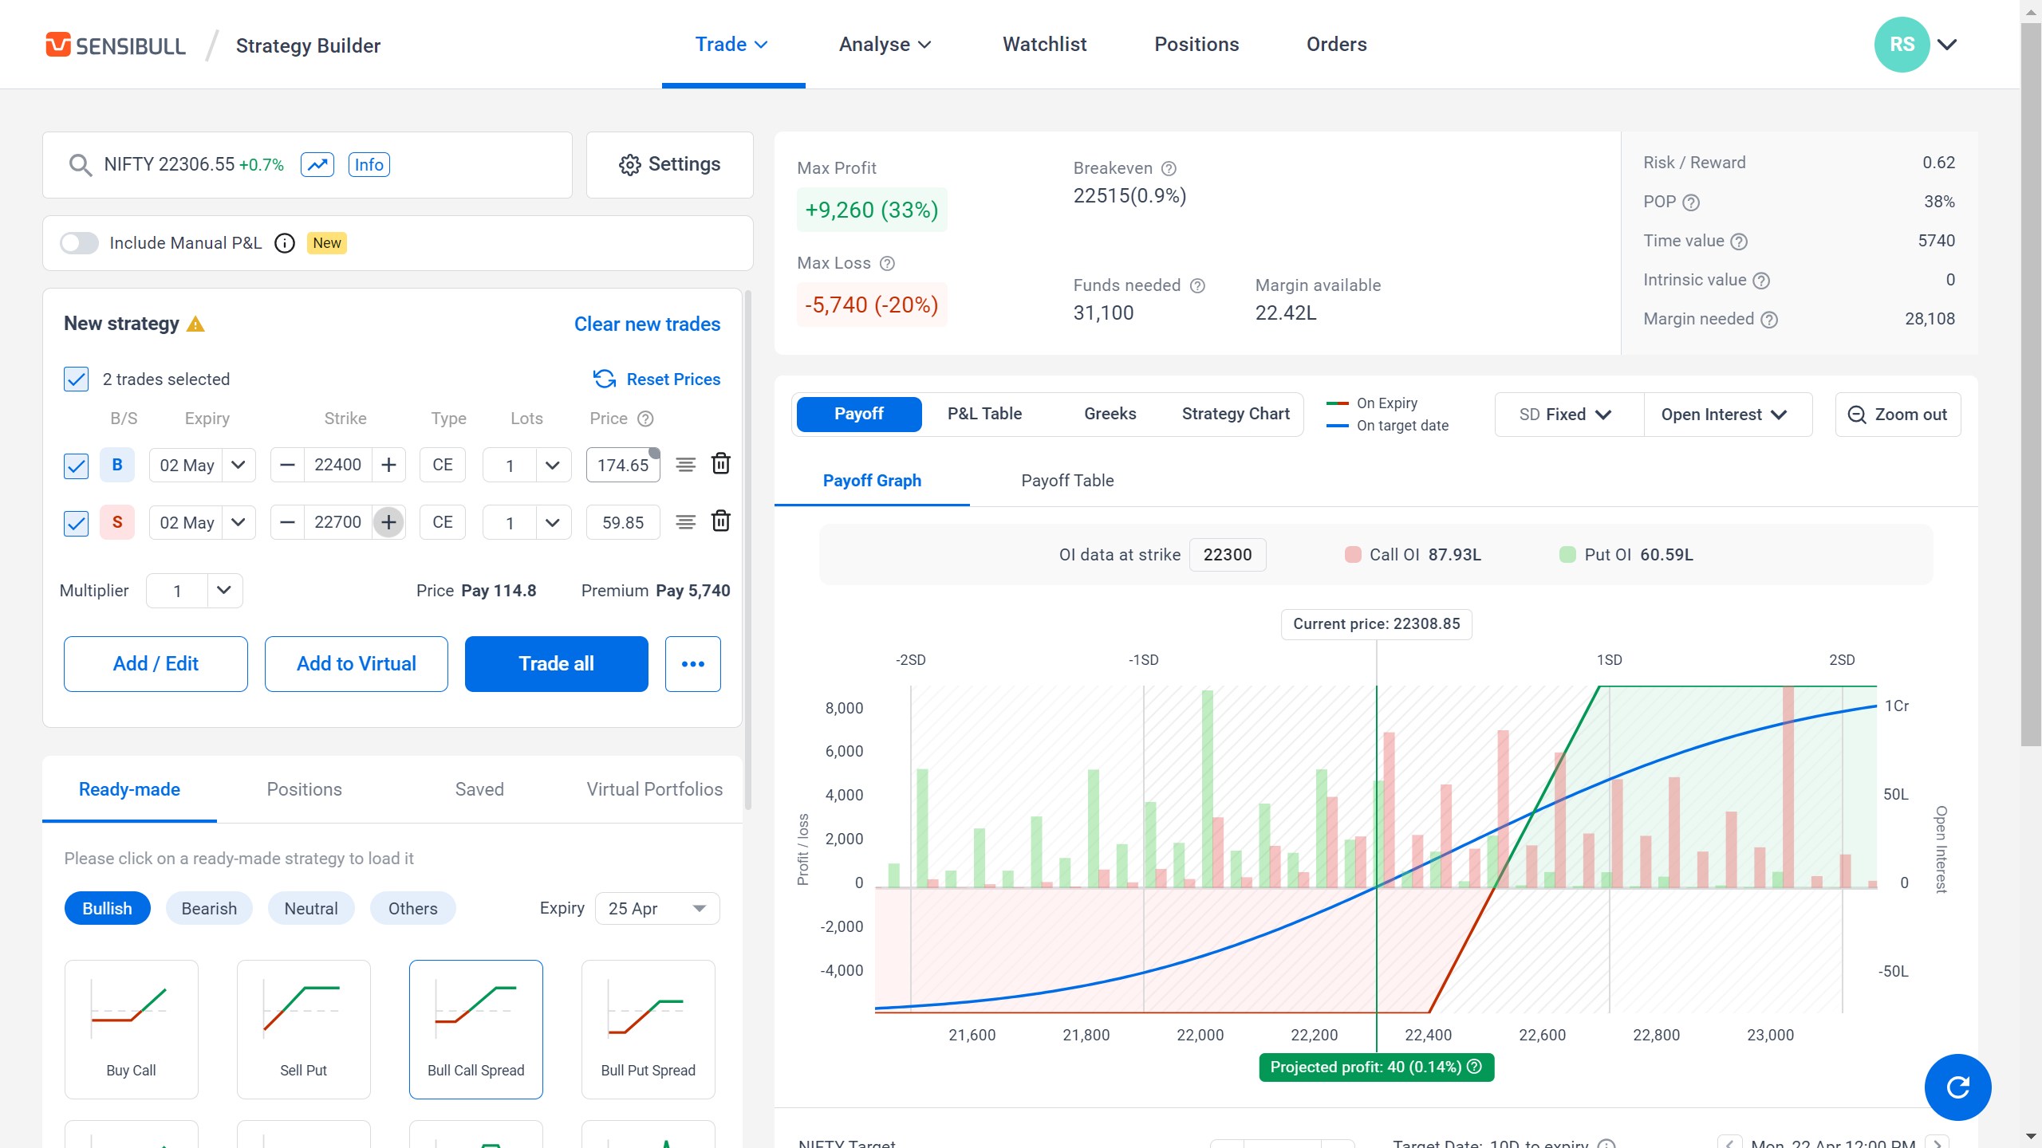The width and height of the screenshot is (2042, 1148).
Task: Decrease the 22700 strike with minus
Action: 288,522
